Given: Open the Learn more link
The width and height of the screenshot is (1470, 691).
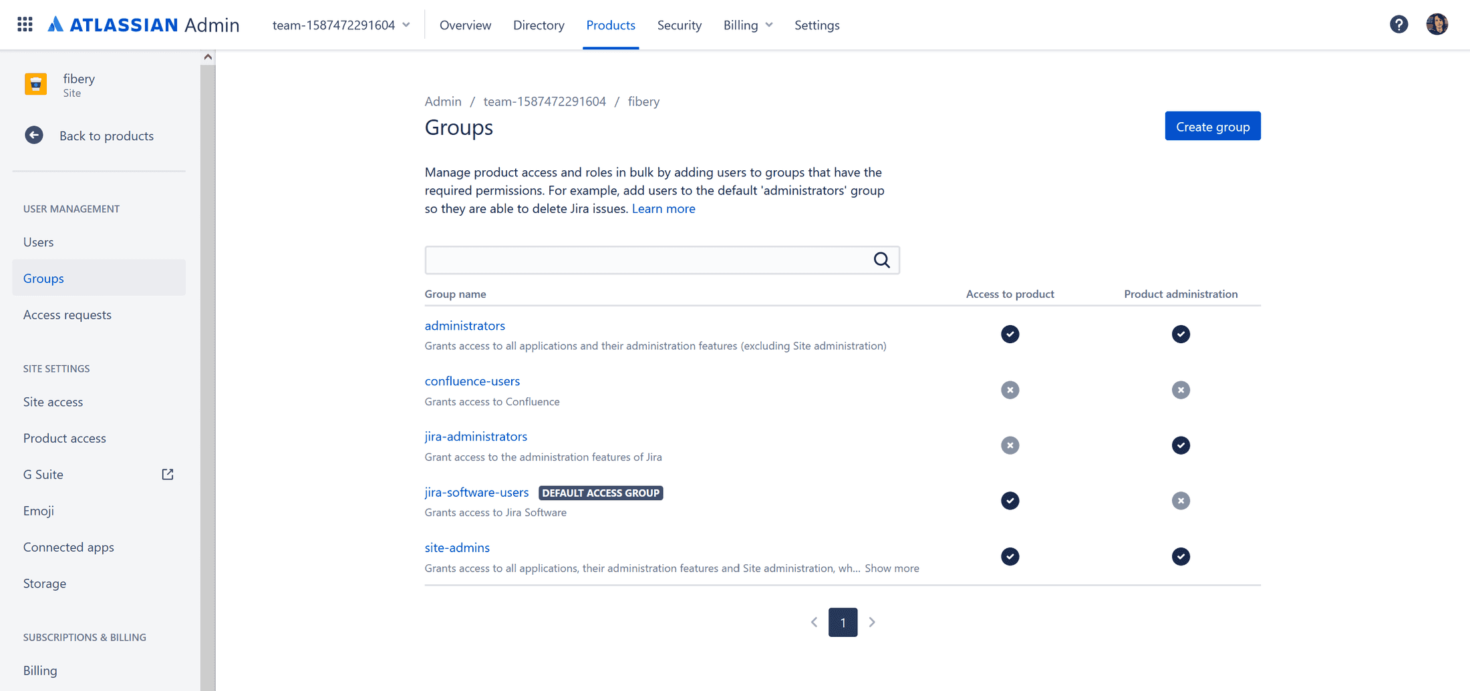Looking at the screenshot, I should (664, 208).
